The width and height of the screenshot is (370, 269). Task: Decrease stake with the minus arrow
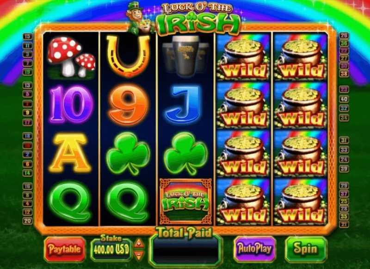point(139,255)
